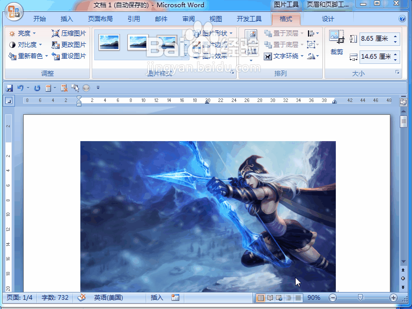Open Picture Styles dialog launcher
Image resolution: width=412 pixels, height=309 pixels.
point(232,72)
